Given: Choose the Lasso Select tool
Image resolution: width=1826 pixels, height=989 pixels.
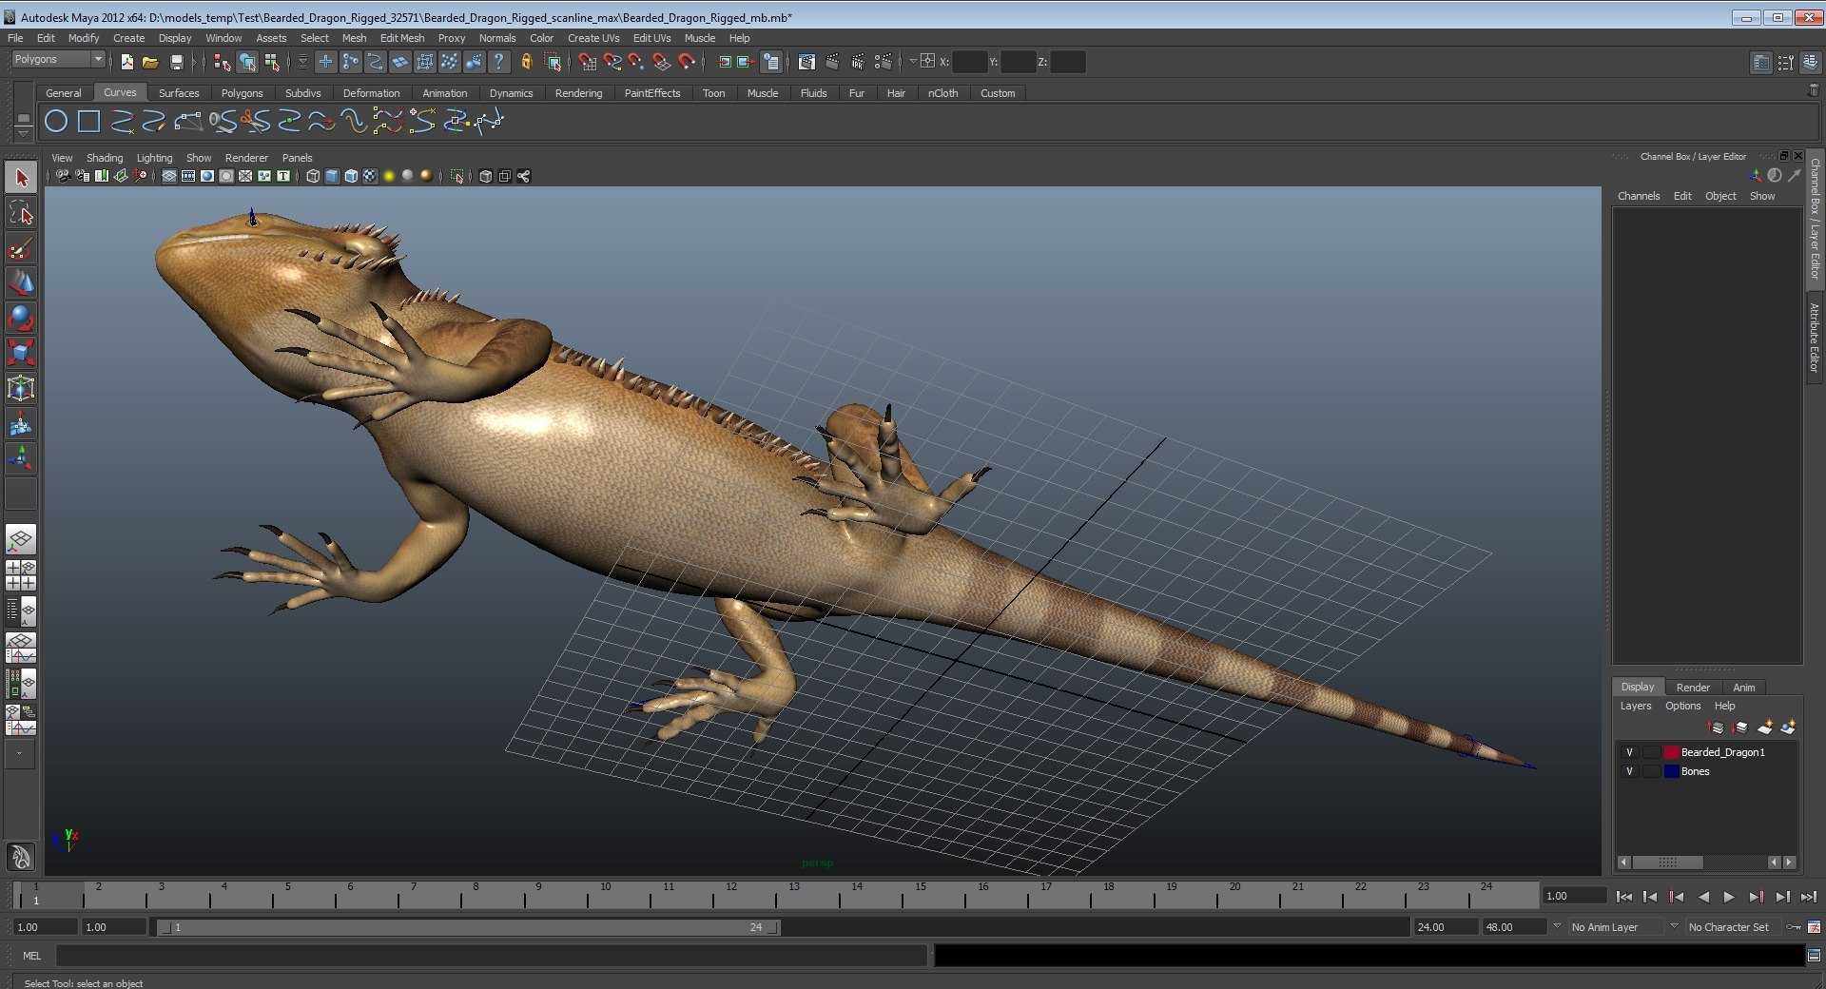Looking at the screenshot, I should (x=21, y=213).
